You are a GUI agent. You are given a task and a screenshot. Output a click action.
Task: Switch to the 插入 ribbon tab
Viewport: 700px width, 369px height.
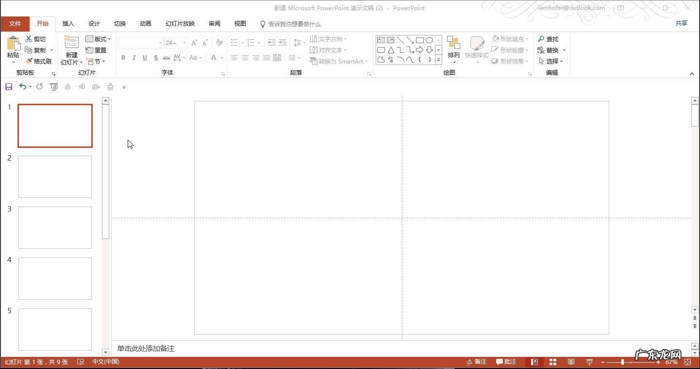(x=68, y=23)
